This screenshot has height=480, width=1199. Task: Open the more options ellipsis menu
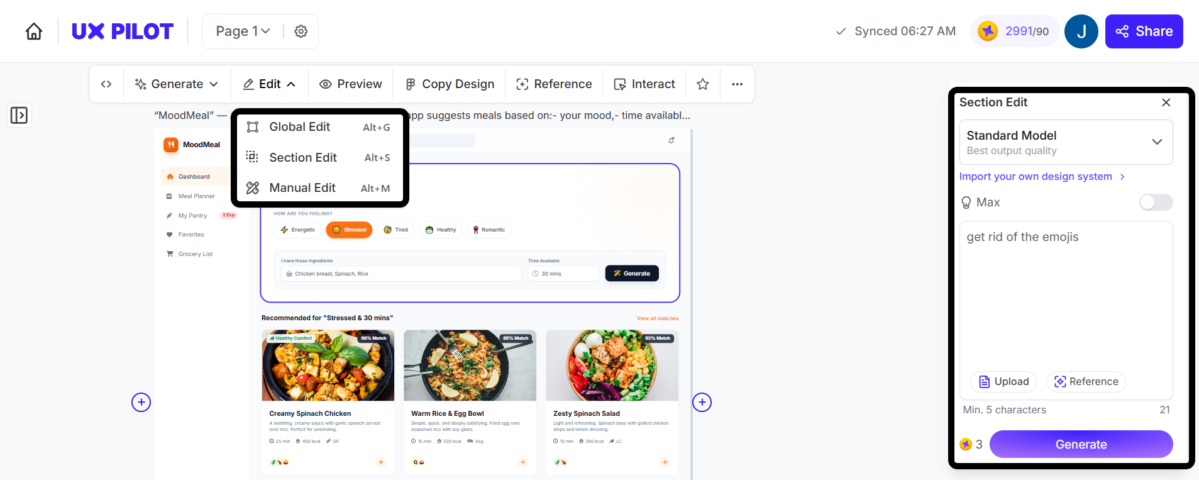[737, 84]
